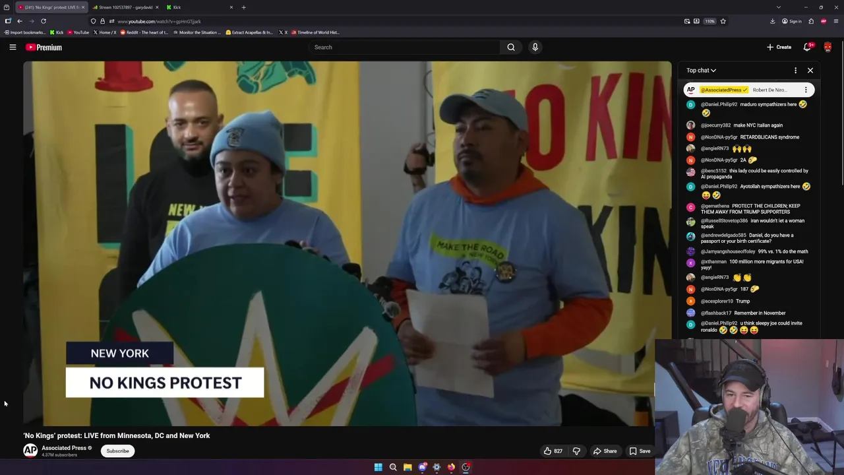844x475 pixels.
Task: Click the YouTube Premium logo
Action: pos(44,47)
